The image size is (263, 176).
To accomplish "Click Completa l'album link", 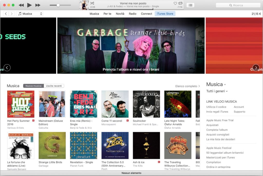I will [217, 130].
